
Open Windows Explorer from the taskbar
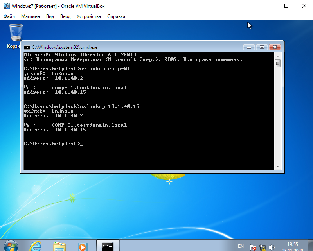(59, 246)
